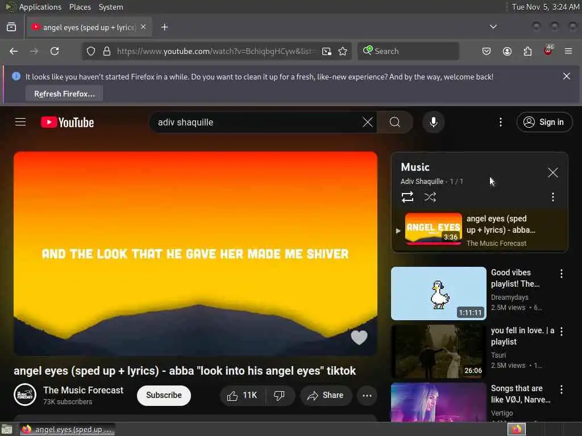Open The Music Forecast channel avatar
Screen dimensions: 582x436
pyautogui.click(x=25, y=395)
